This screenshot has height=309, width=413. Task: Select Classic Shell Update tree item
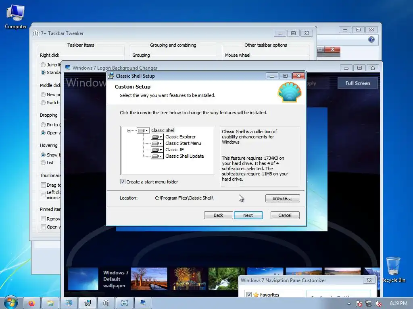coord(184,156)
